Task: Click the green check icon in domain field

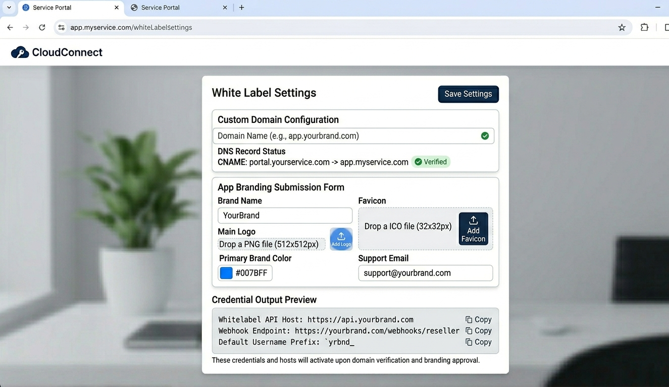Action: click(x=485, y=136)
